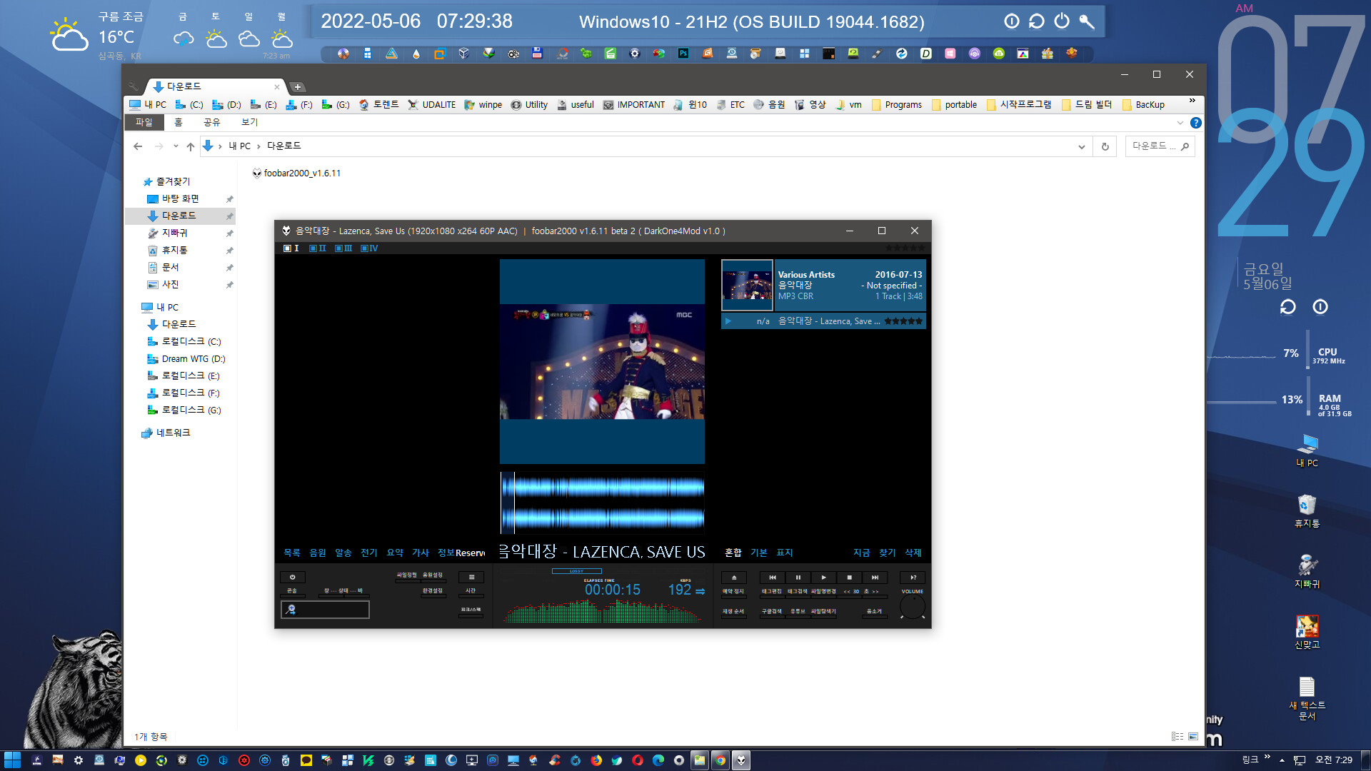Open the 공유 ribbon tab in Explorer

pos(212,123)
